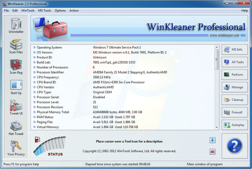Image resolution: width=252 pixels, height=169 pixels.
Task: Click the Cleanup button
Action: tap(235, 100)
